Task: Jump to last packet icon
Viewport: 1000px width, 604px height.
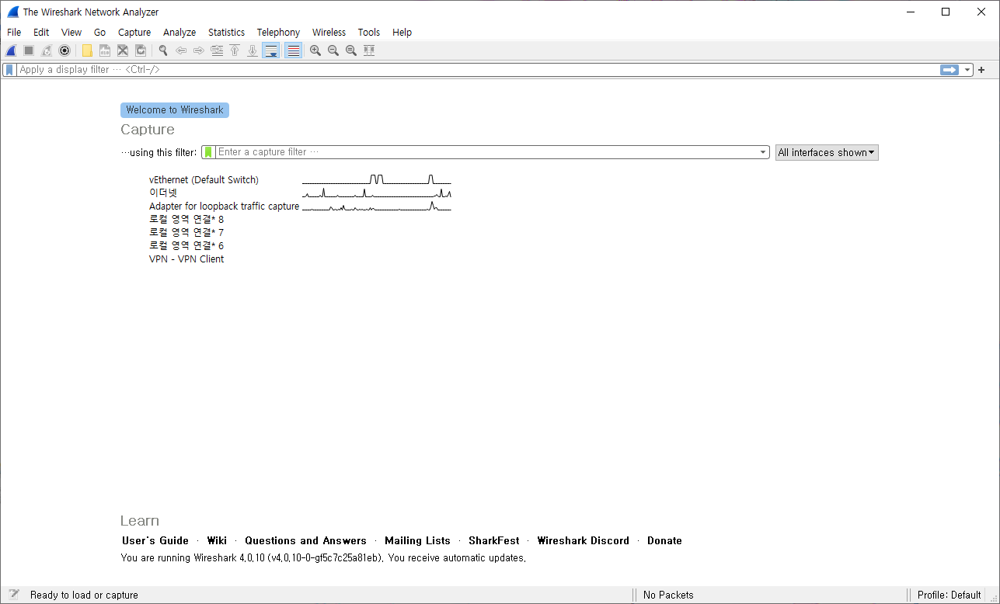Action: point(253,50)
